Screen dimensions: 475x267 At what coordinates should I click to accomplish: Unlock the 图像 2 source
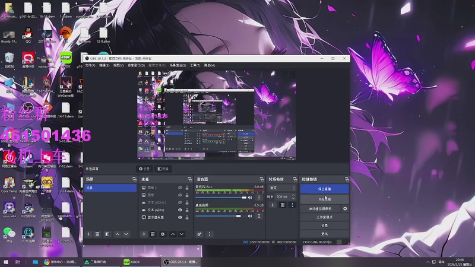(187, 187)
